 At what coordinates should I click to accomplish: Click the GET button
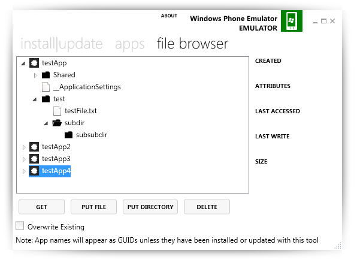pos(42,207)
